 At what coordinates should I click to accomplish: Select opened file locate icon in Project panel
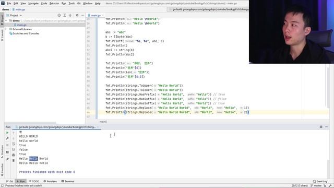tap(59, 15)
